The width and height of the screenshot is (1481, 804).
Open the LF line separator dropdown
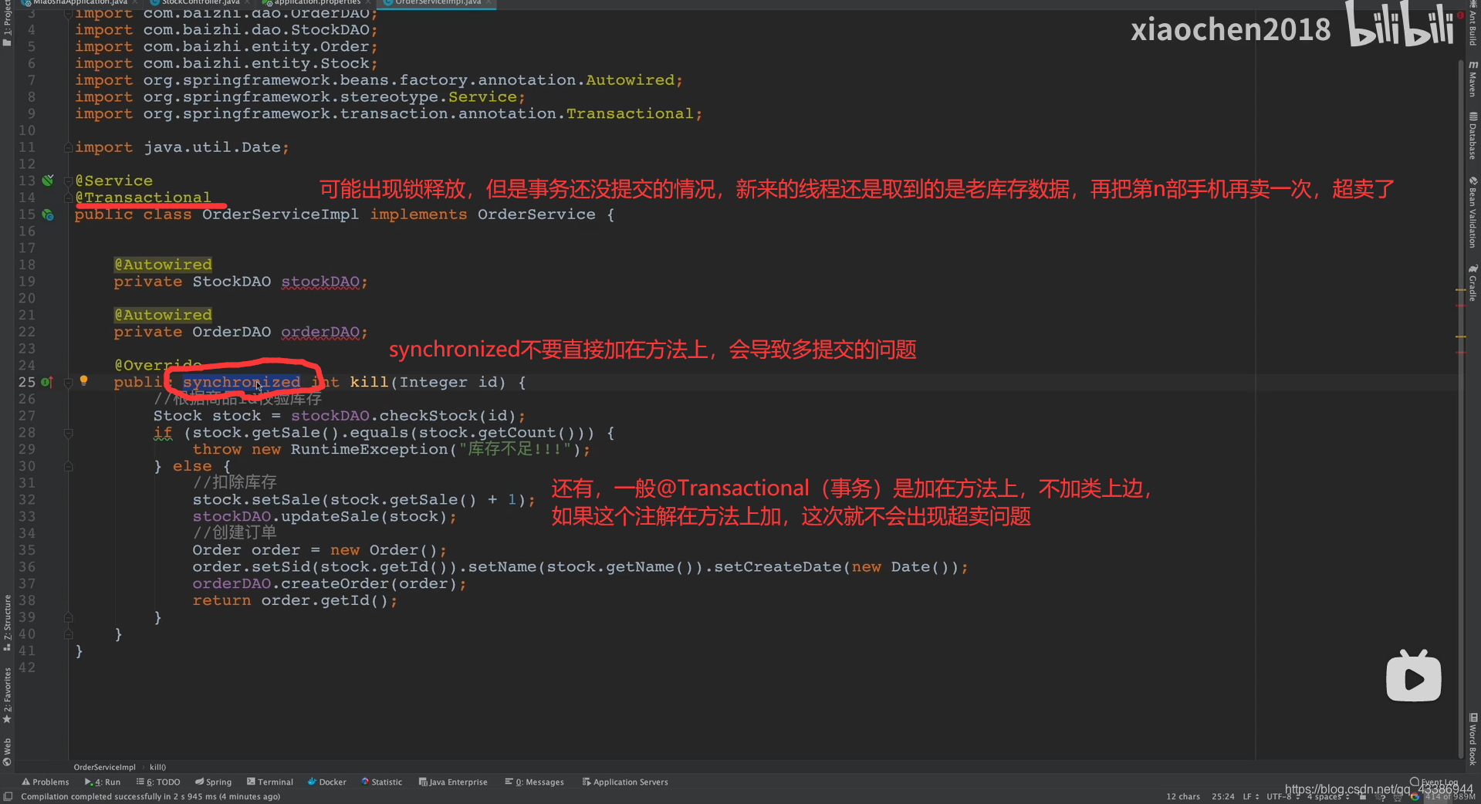1250,796
